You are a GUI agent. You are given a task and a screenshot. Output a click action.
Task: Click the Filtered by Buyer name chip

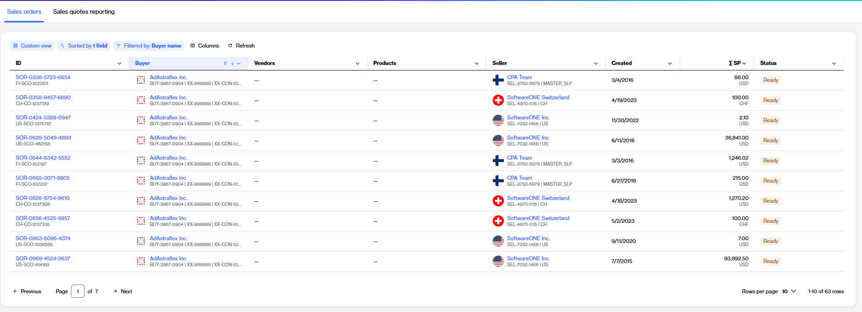tap(148, 46)
